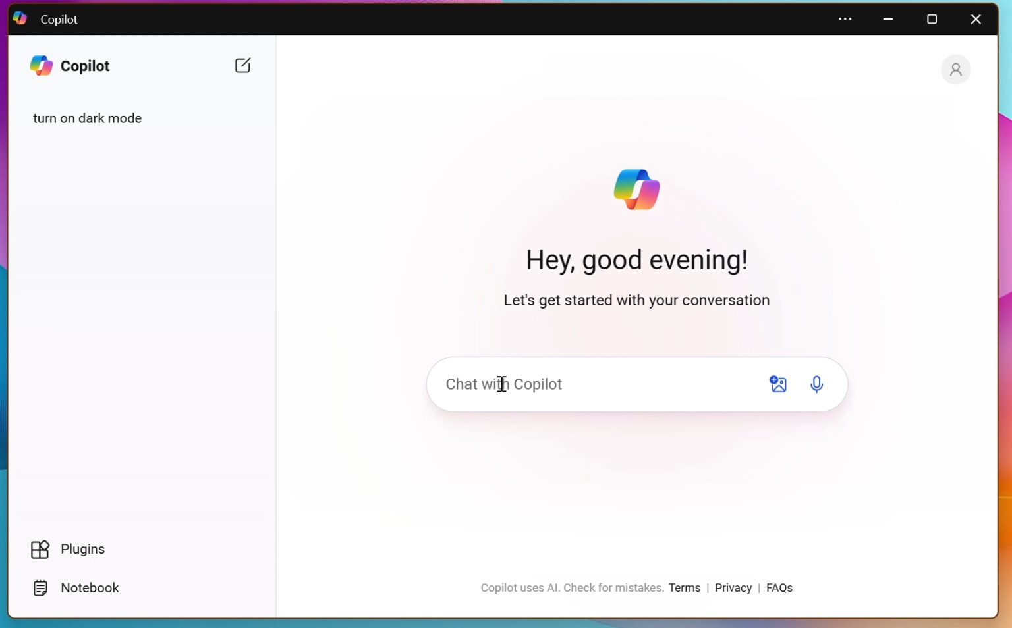This screenshot has width=1012, height=628.
Task: Start a new chat with the pencil icon
Action: tap(242, 65)
